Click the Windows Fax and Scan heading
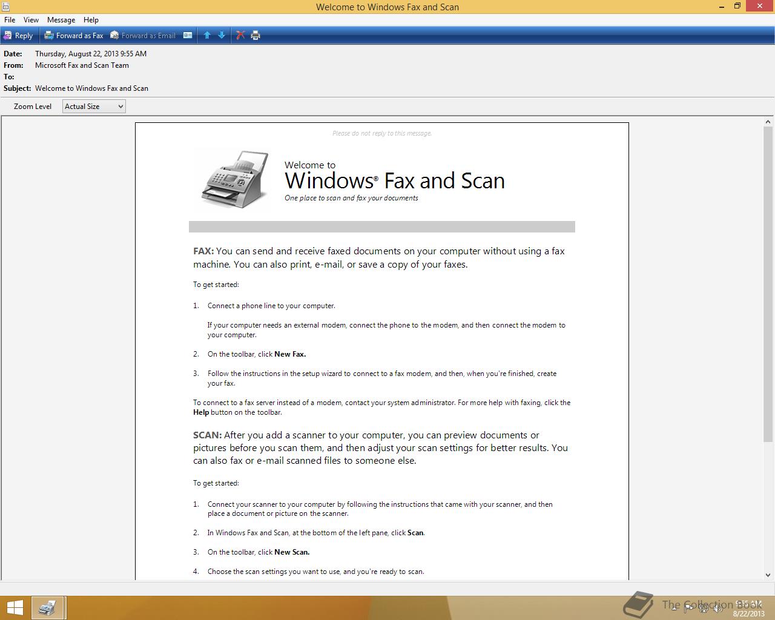 pyautogui.click(x=395, y=180)
